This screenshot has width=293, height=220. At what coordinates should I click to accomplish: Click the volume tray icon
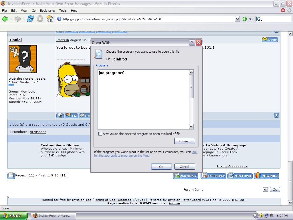[x=272, y=216]
